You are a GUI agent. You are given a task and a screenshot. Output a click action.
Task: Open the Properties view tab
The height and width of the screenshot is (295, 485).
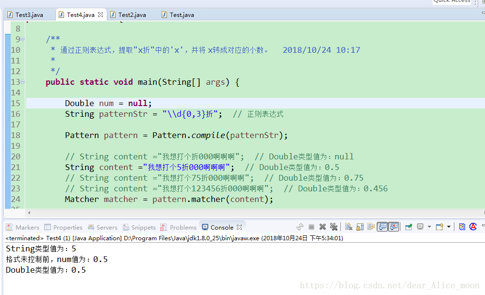click(64, 227)
